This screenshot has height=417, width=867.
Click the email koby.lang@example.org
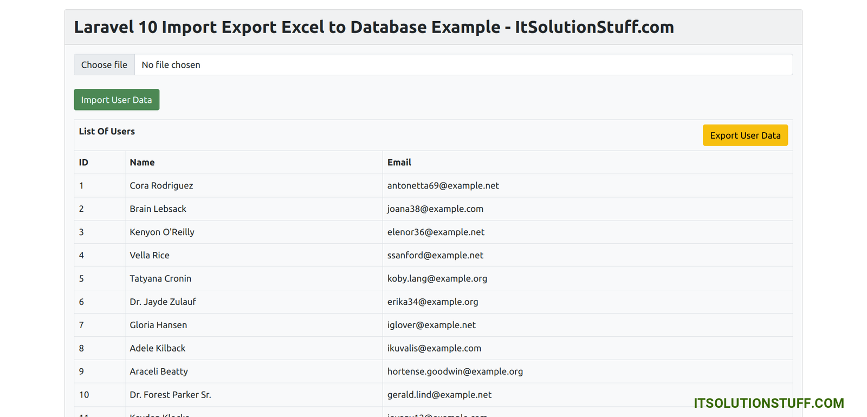tap(437, 279)
